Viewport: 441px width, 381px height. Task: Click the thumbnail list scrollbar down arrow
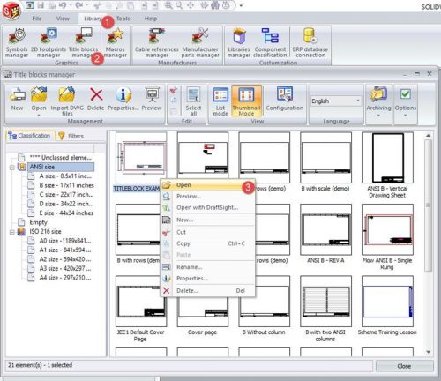[x=429, y=352]
